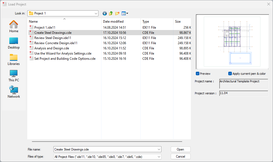Select the Analysis and Design.cde file
Viewport: 273px width, 162px height.
point(52,48)
